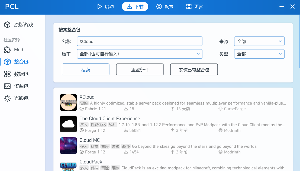Open the 原版游戏 cube icon
The height and width of the screenshot is (171, 300).
click(7, 25)
